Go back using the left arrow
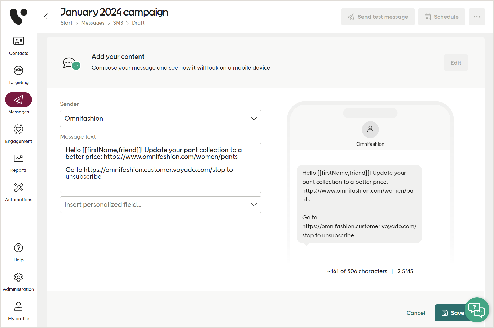This screenshot has width=494, height=328. pos(46,17)
